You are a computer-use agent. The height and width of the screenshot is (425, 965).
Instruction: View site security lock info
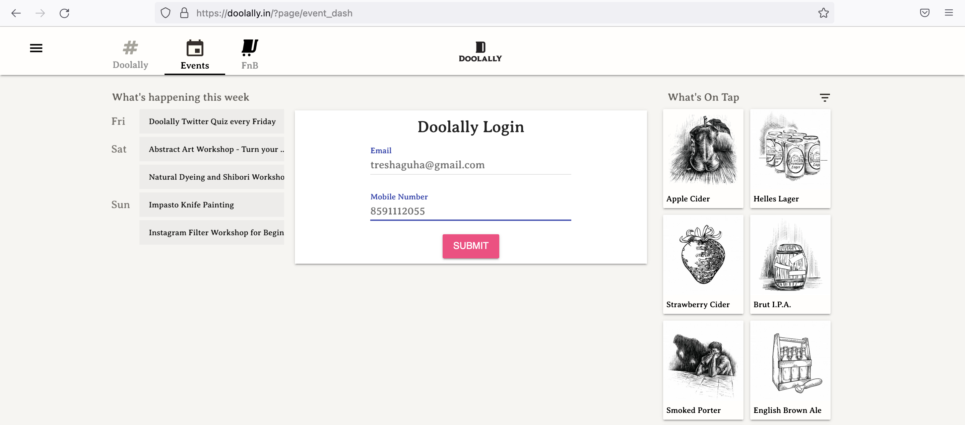click(x=184, y=13)
